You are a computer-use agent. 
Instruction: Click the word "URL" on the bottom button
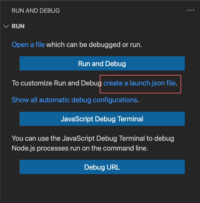pos(113,167)
